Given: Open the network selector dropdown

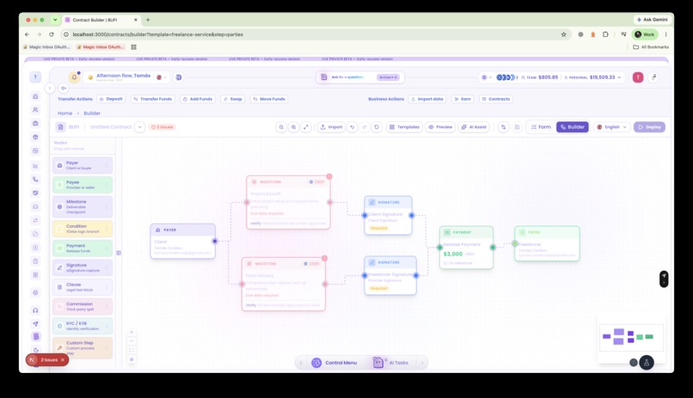Looking at the screenshot, I should tap(487, 77).
